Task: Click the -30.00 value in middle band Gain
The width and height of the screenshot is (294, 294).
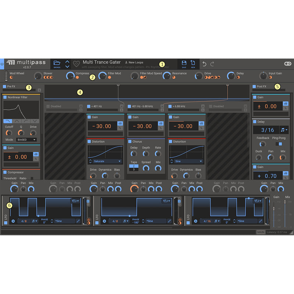Action: click(142, 126)
